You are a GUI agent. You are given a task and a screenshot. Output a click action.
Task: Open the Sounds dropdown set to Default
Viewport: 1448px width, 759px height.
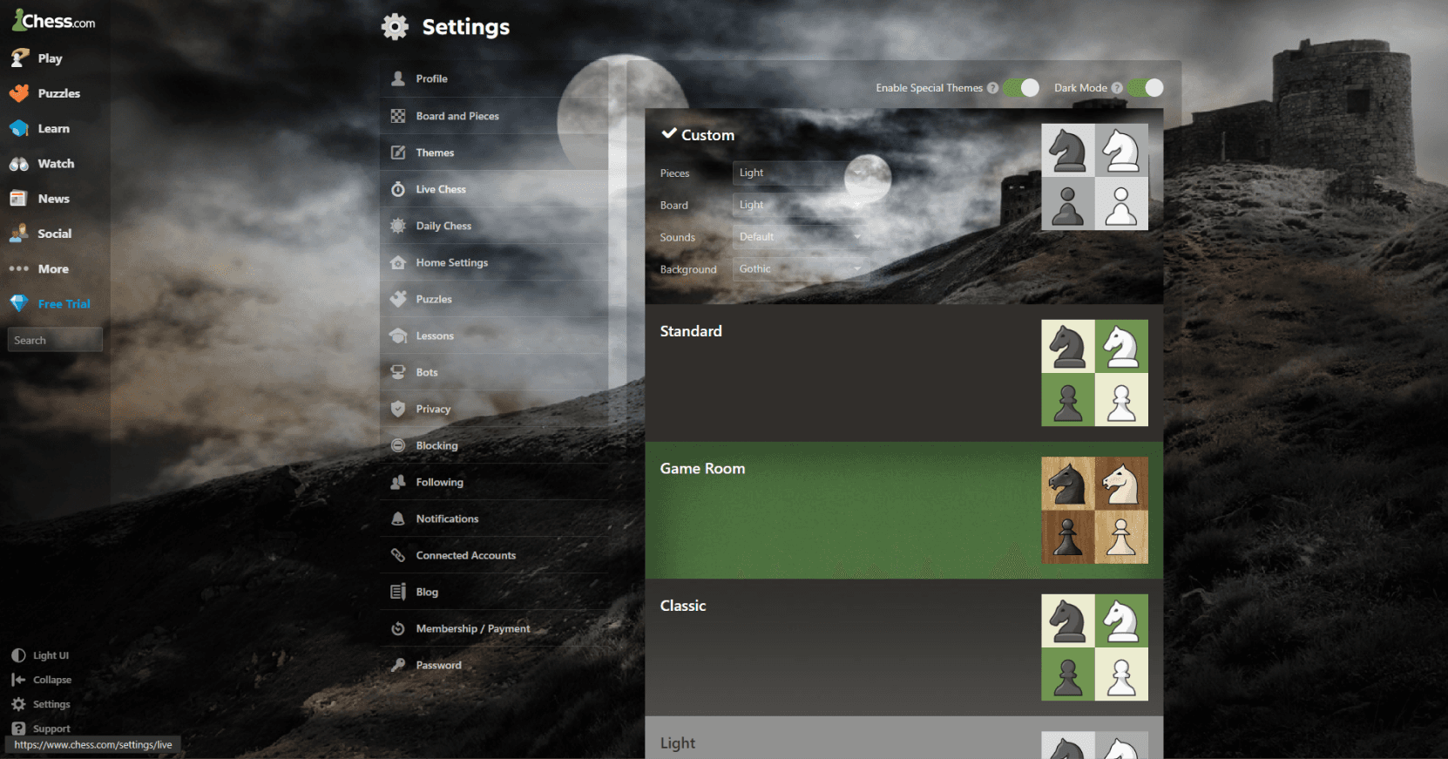(800, 237)
